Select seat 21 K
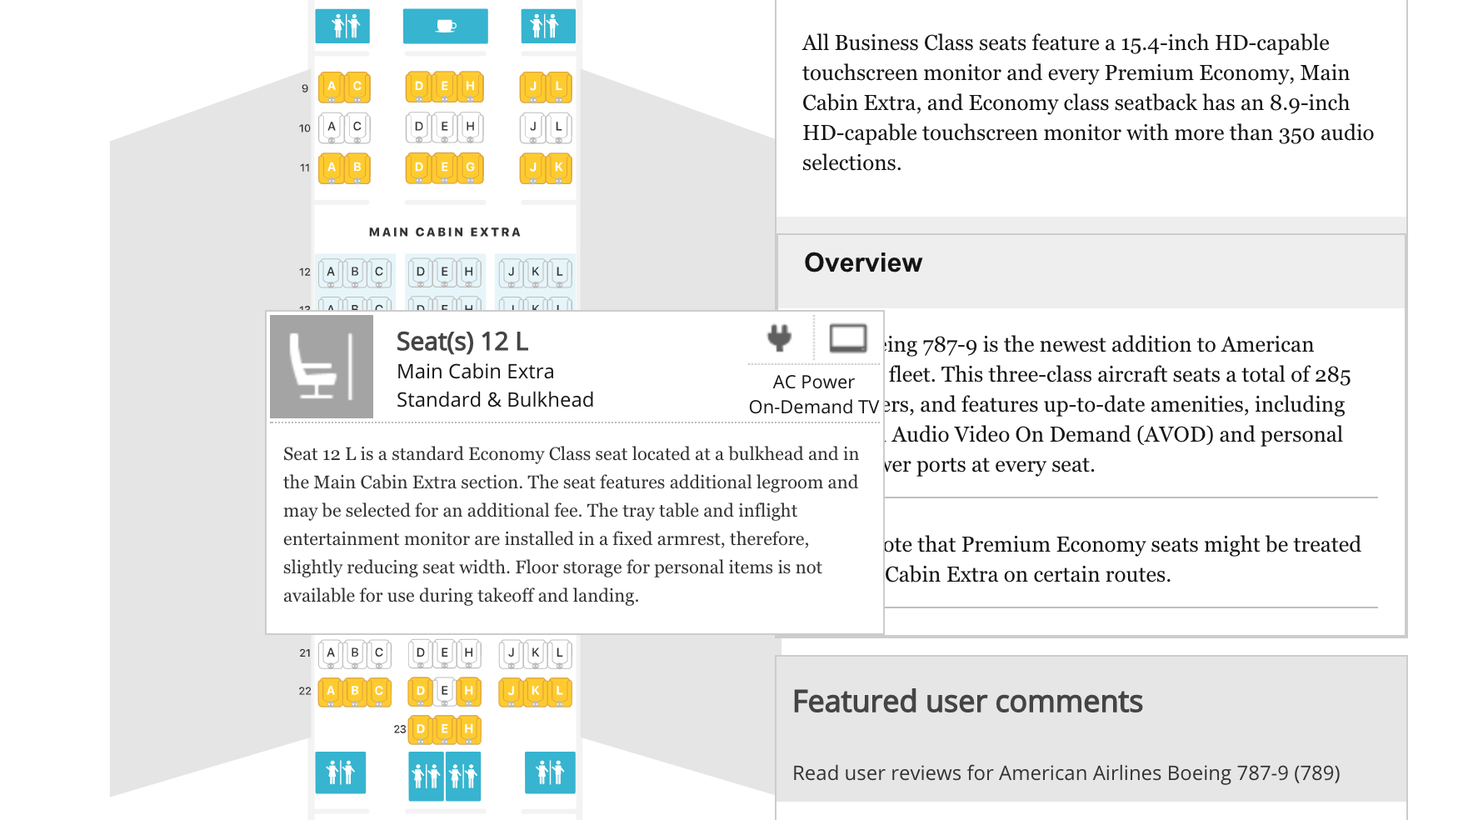The image size is (1463, 820). [536, 653]
